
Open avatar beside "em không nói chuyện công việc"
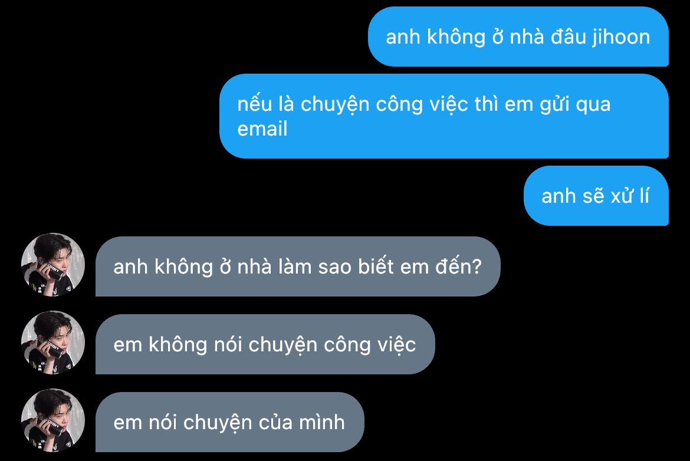(53, 343)
